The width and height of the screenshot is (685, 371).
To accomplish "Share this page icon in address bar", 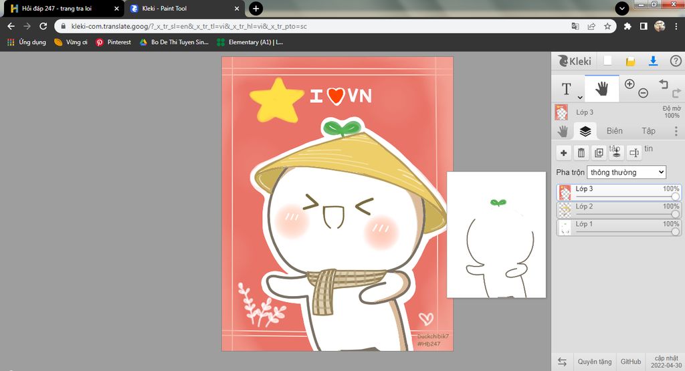I will (x=591, y=26).
